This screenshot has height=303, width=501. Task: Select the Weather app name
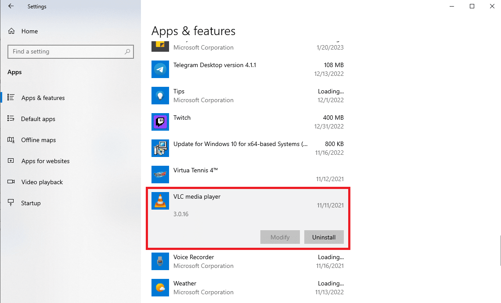(185, 284)
